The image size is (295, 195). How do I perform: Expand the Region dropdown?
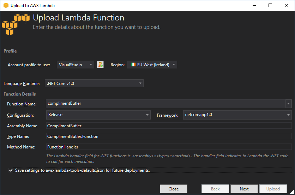(x=152, y=65)
